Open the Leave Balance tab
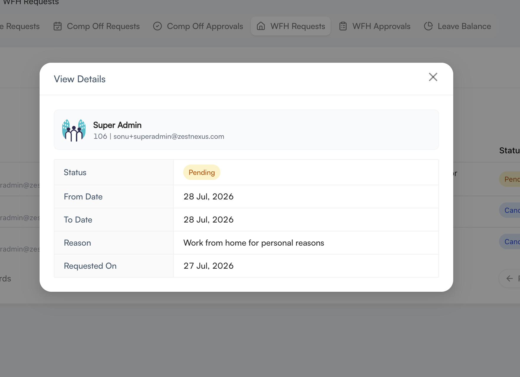The height and width of the screenshot is (377, 520). coord(457,26)
